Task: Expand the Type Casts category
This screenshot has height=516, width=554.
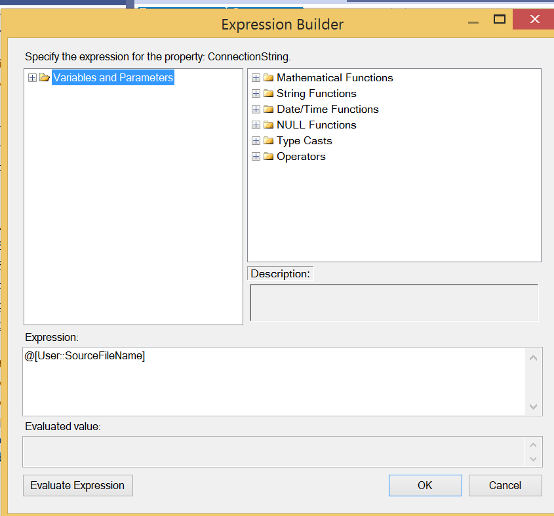Action: point(256,140)
